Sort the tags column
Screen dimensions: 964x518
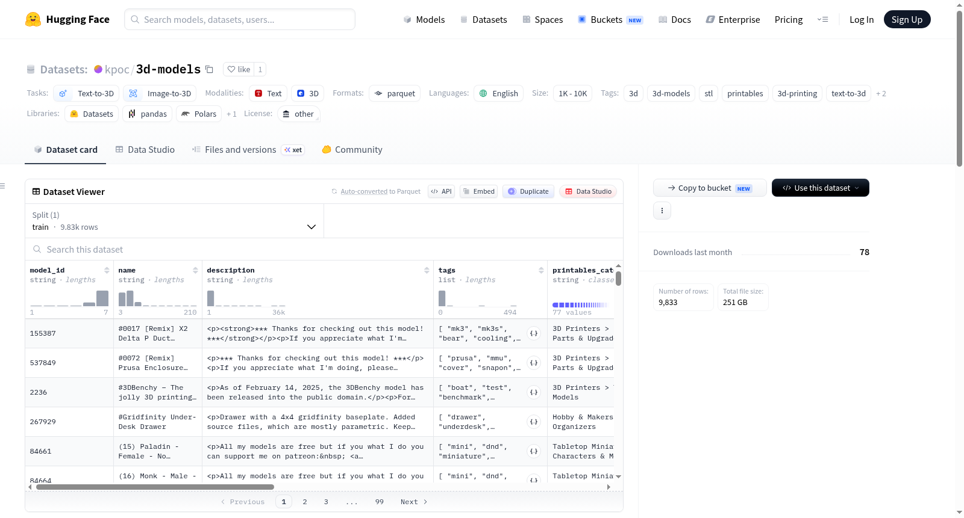[541, 270]
